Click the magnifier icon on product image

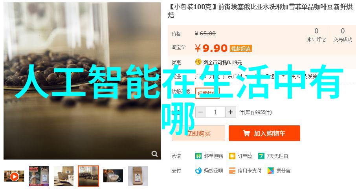point(154,154)
